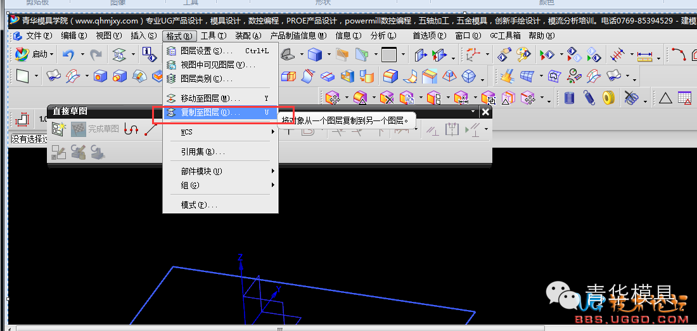Image resolution: width=697 pixels, height=331 pixels.
Task: Choose 模式(P)... menu entry
Action: point(221,205)
